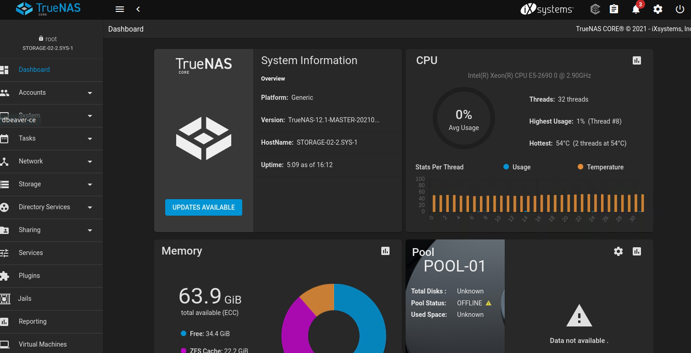
Task: Click the Tasks calendar icon
Action: (4, 138)
